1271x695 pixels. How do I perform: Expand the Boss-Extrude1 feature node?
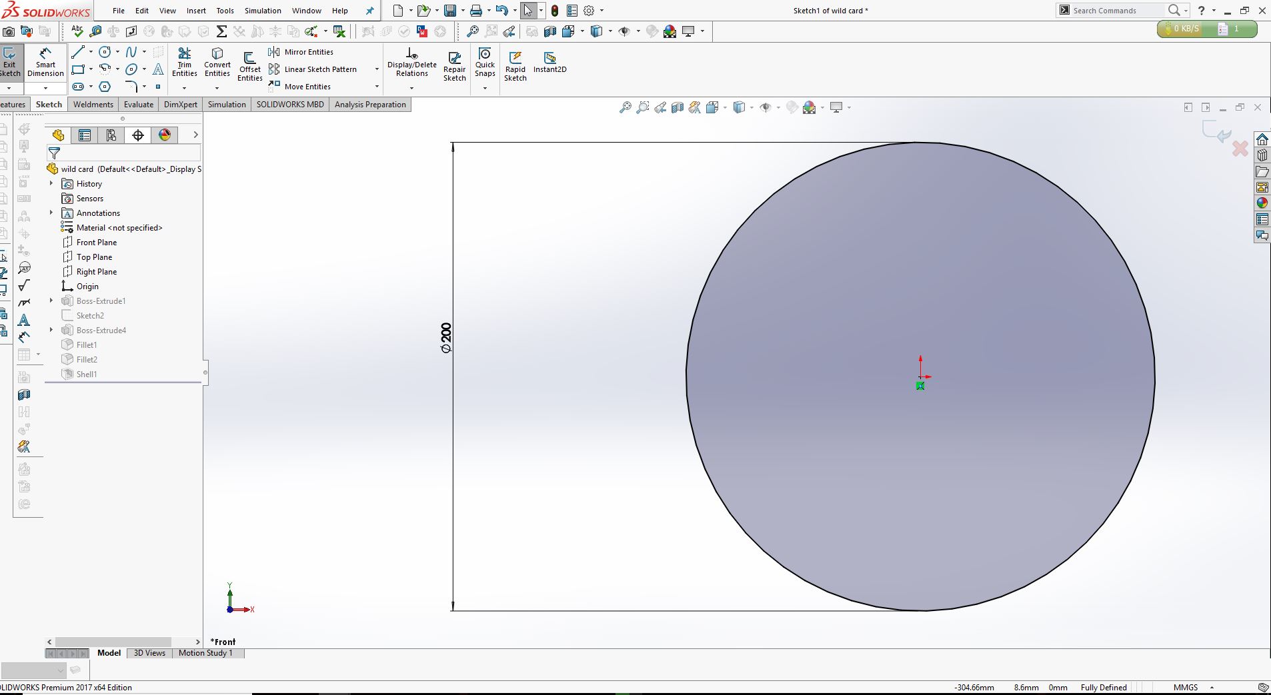coord(51,301)
